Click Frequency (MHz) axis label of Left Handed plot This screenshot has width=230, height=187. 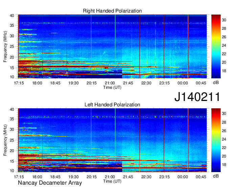(5, 140)
